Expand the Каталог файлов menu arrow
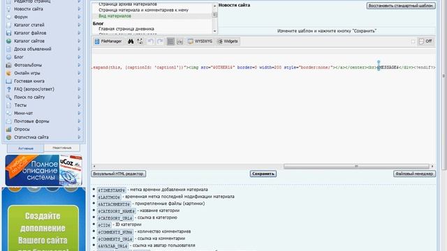The width and height of the screenshot is (447, 251). pyautogui.click(x=79, y=33)
